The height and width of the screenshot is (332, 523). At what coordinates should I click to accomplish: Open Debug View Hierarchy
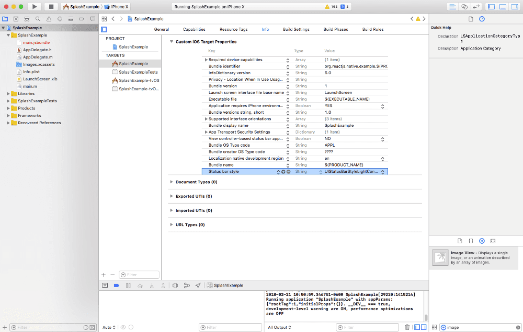[175, 286]
